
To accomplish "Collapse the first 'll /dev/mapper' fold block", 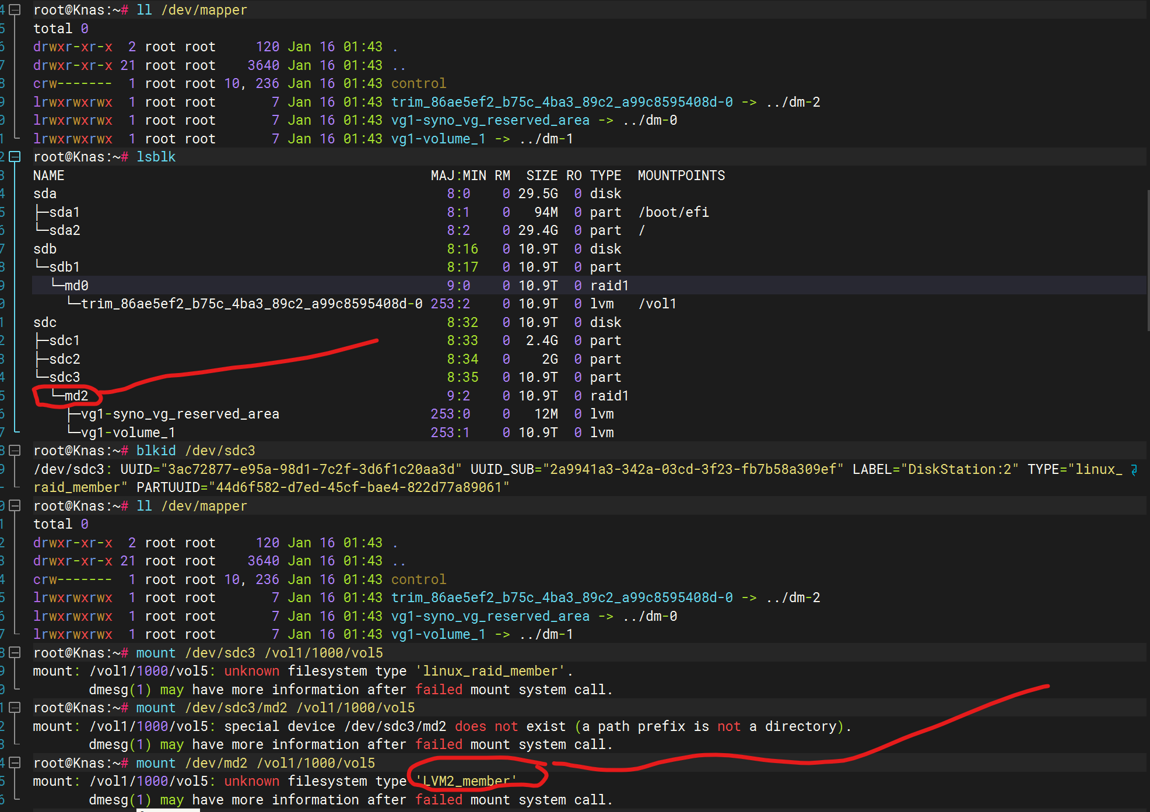I will click(x=16, y=10).
